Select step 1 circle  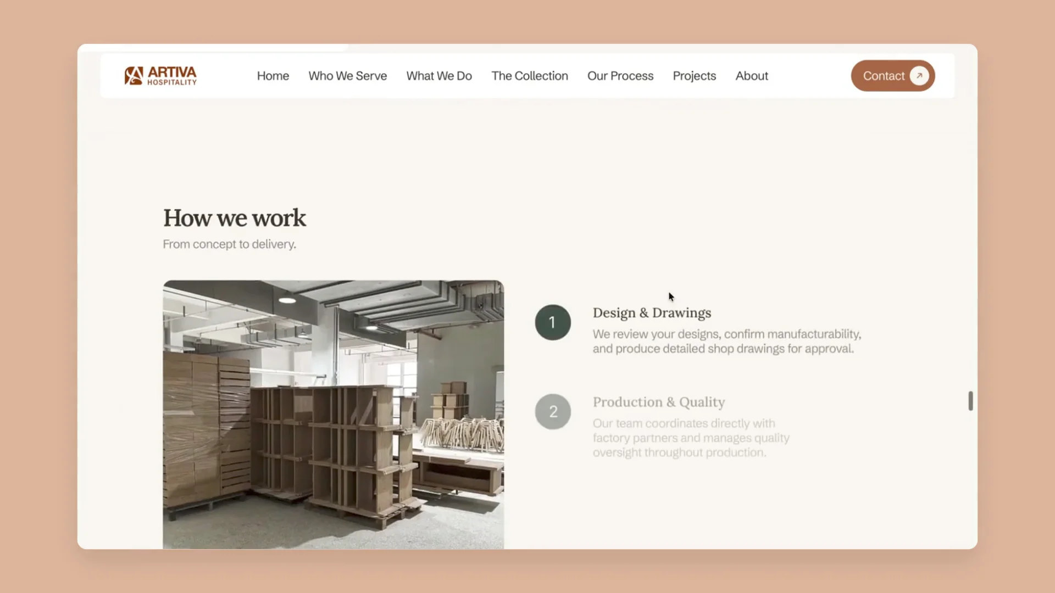pyautogui.click(x=553, y=322)
